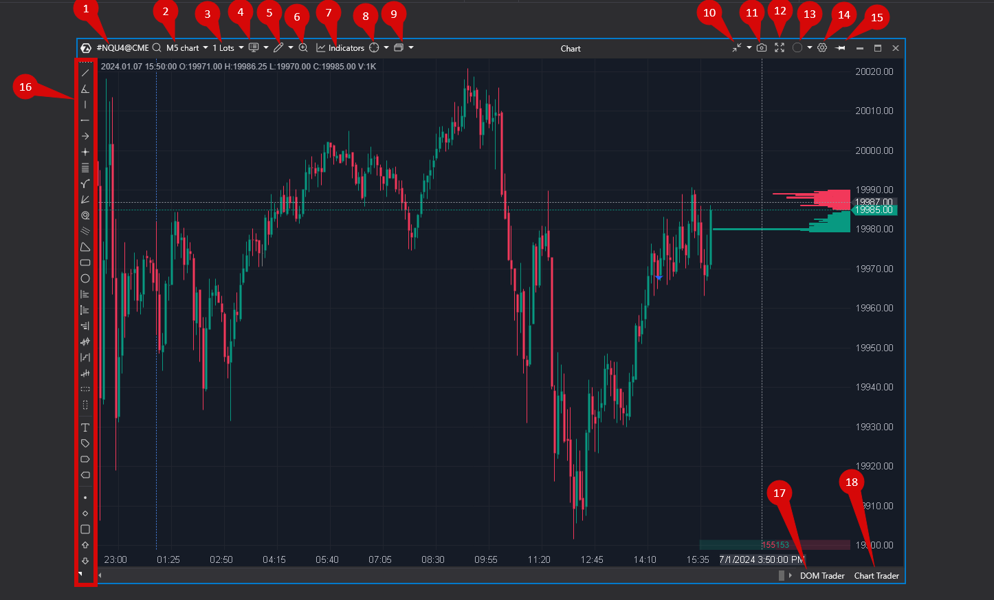This screenshot has width=994, height=600.
Task: Open the DOM Trader panel
Action: 822,575
